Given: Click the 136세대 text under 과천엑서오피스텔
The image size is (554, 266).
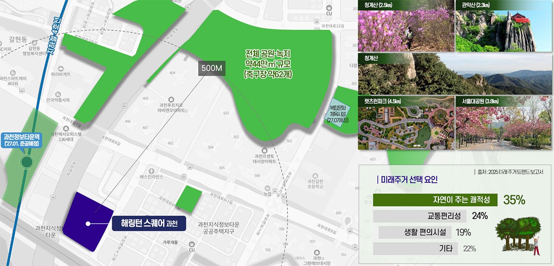Looking at the screenshot, I should [x=66, y=139].
